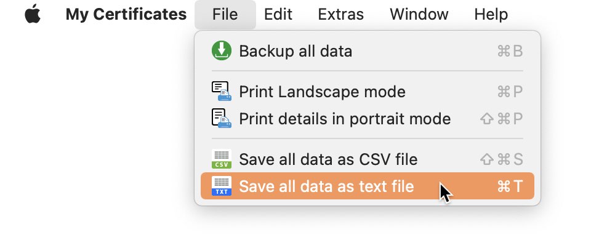Viewport: 591px width, 248px height.
Task: Select Save all data as CSV file
Action: click(368, 159)
